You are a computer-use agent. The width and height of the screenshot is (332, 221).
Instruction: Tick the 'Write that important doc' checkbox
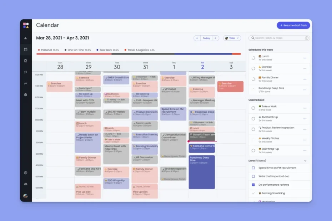pyautogui.click(x=253, y=176)
